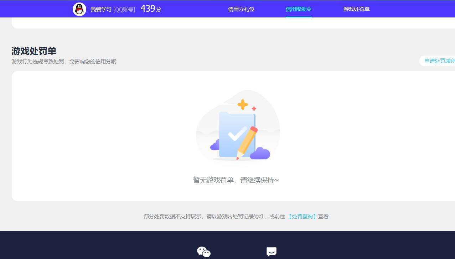Click the 暂无游戏罚单，请继续保持~ message
455x259 pixels.
[x=236, y=180]
